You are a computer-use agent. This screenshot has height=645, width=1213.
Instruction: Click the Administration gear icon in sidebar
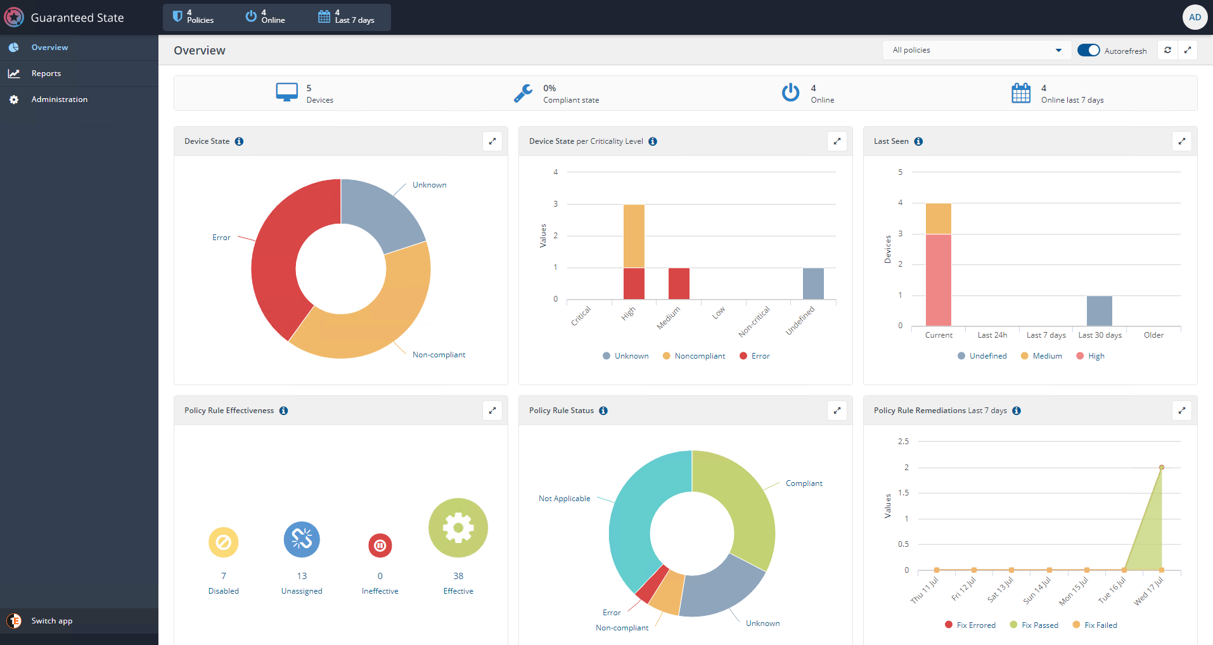[14, 99]
